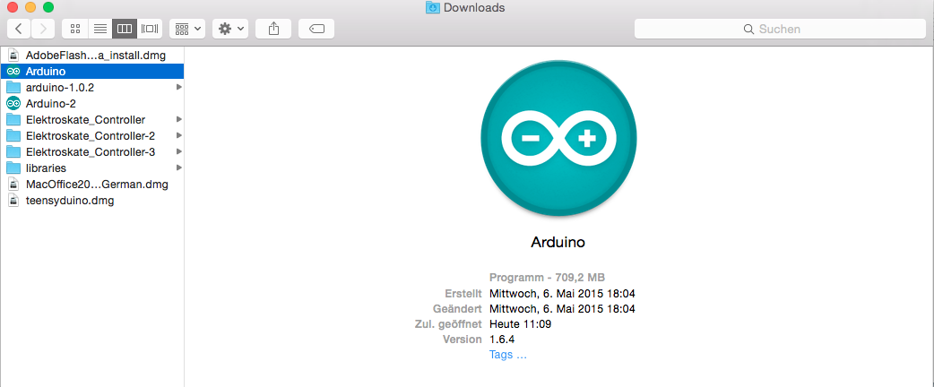This screenshot has height=387, width=934.
Task: Select the Elektroskate_Controller-2 folder
Action: pyautogui.click(x=92, y=135)
